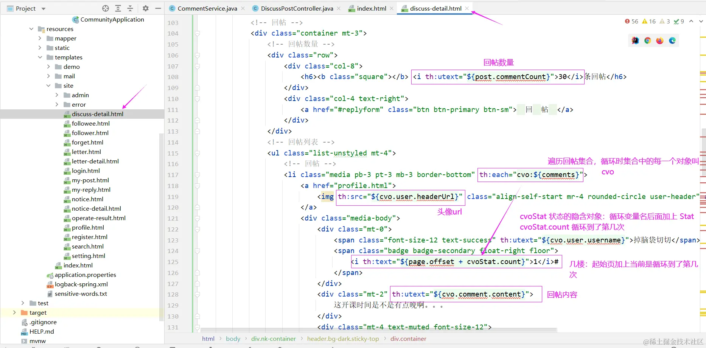Expand the mapper folder
The height and width of the screenshot is (348, 706).
(40, 38)
